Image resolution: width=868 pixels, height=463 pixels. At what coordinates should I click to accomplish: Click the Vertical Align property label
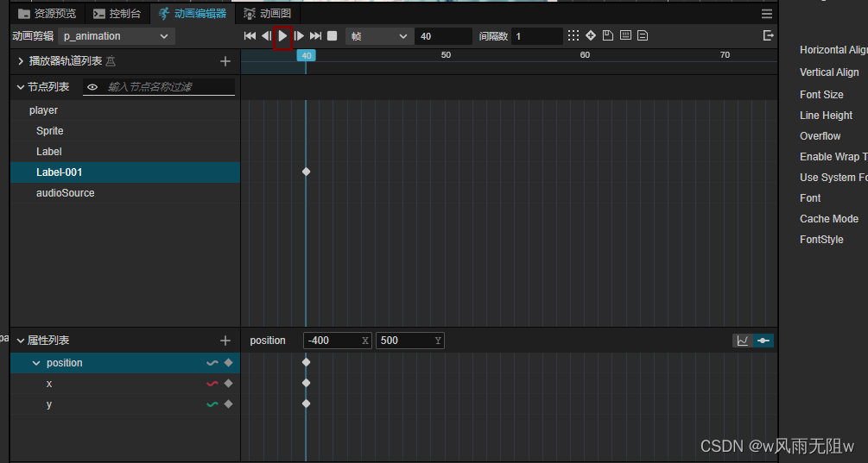tap(829, 72)
